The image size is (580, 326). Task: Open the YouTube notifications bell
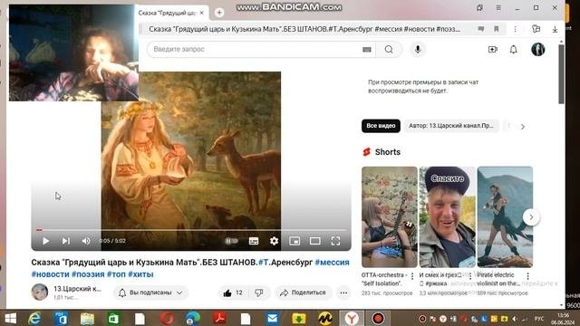point(514,50)
